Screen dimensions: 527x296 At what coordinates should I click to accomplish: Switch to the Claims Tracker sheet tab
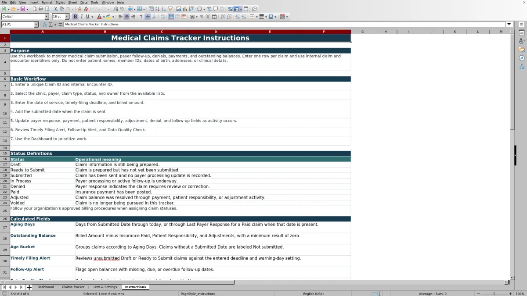73,287
